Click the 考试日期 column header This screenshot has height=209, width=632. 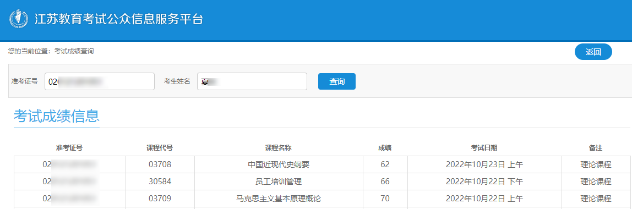(484, 148)
